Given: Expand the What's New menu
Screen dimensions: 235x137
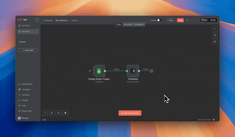Looking at the screenshot, I should [x=27, y=111].
